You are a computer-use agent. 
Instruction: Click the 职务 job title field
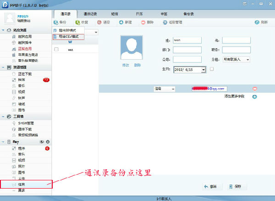point(236,50)
